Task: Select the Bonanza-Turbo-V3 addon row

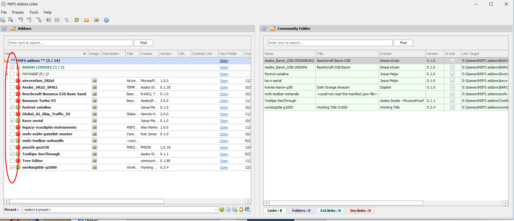Action: (x=127, y=100)
